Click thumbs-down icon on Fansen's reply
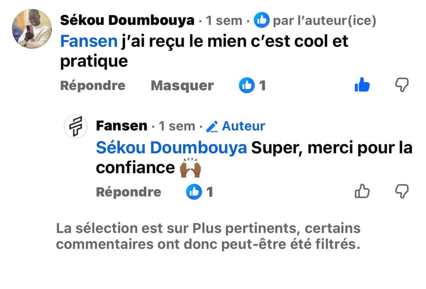The image size is (426, 289). 402,192
